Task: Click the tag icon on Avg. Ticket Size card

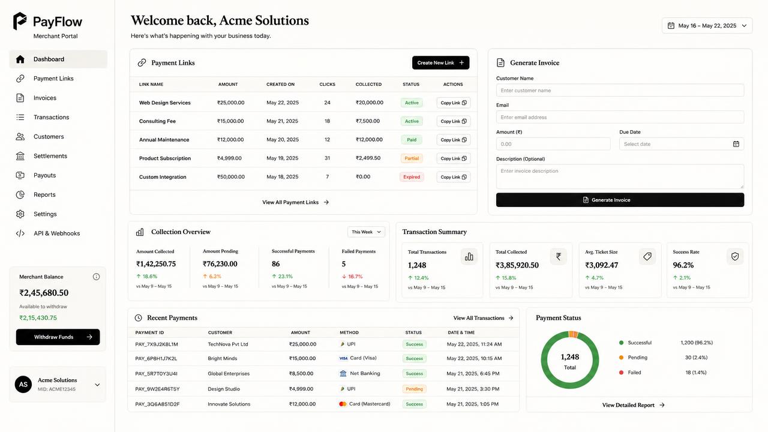Action: click(x=647, y=256)
